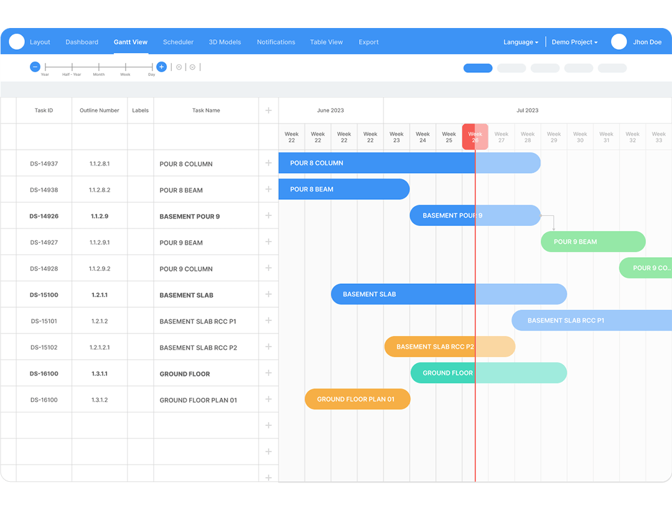
Task: Click the zoom in plus button
Action: point(161,67)
